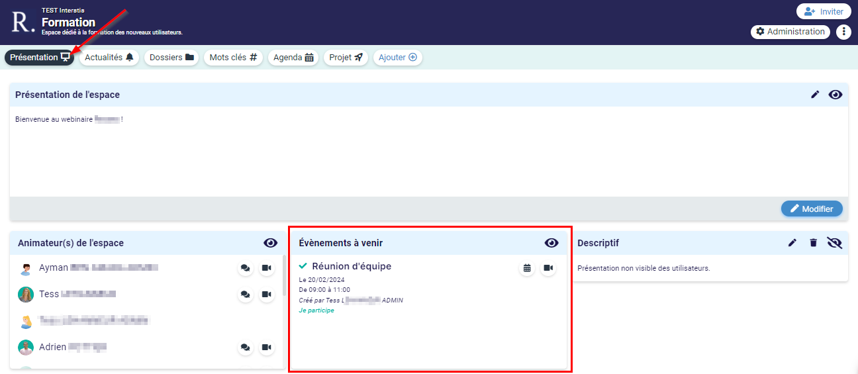The image size is (858, 374).
Task: Open chat with Tess
Action: [x=246, y=294]
